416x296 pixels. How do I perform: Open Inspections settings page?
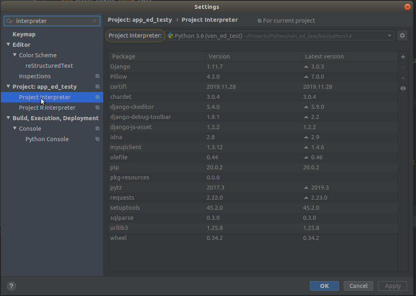(35, 76)
